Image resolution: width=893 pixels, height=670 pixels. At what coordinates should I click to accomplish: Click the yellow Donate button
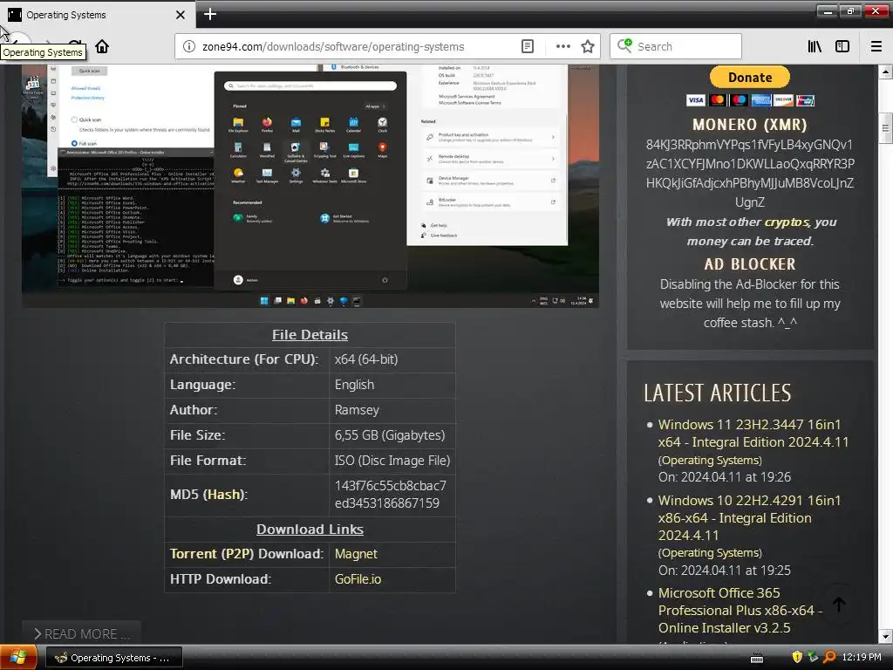click(x=750, y=78)
